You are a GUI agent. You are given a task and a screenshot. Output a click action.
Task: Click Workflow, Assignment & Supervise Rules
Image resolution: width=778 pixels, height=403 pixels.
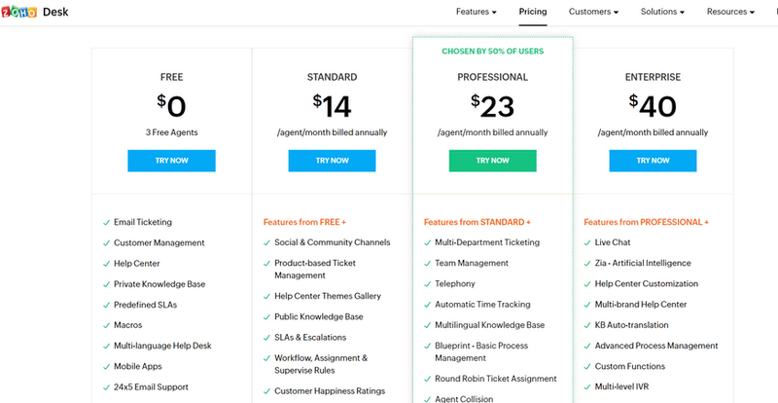pyautogui.click(x=321, y=364)
